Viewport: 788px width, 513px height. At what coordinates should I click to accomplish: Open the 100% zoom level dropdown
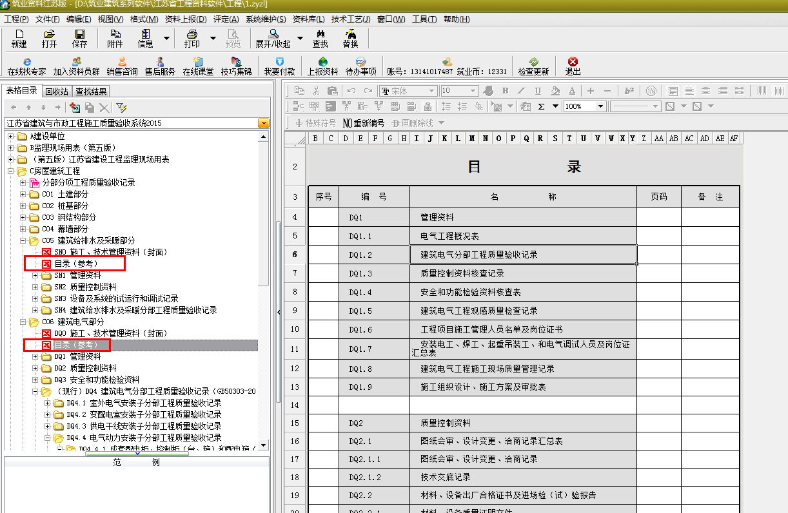600,106
